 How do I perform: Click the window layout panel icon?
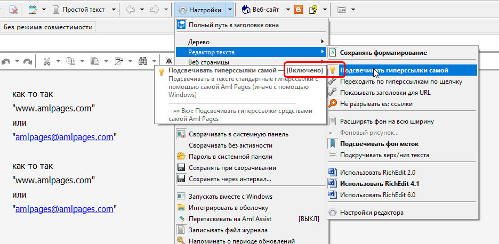342,10
